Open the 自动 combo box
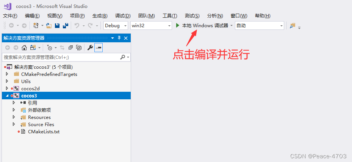This screenshot has height=162, width=352. coord(260,26)
